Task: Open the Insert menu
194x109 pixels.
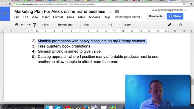Action: click(46, 17)
